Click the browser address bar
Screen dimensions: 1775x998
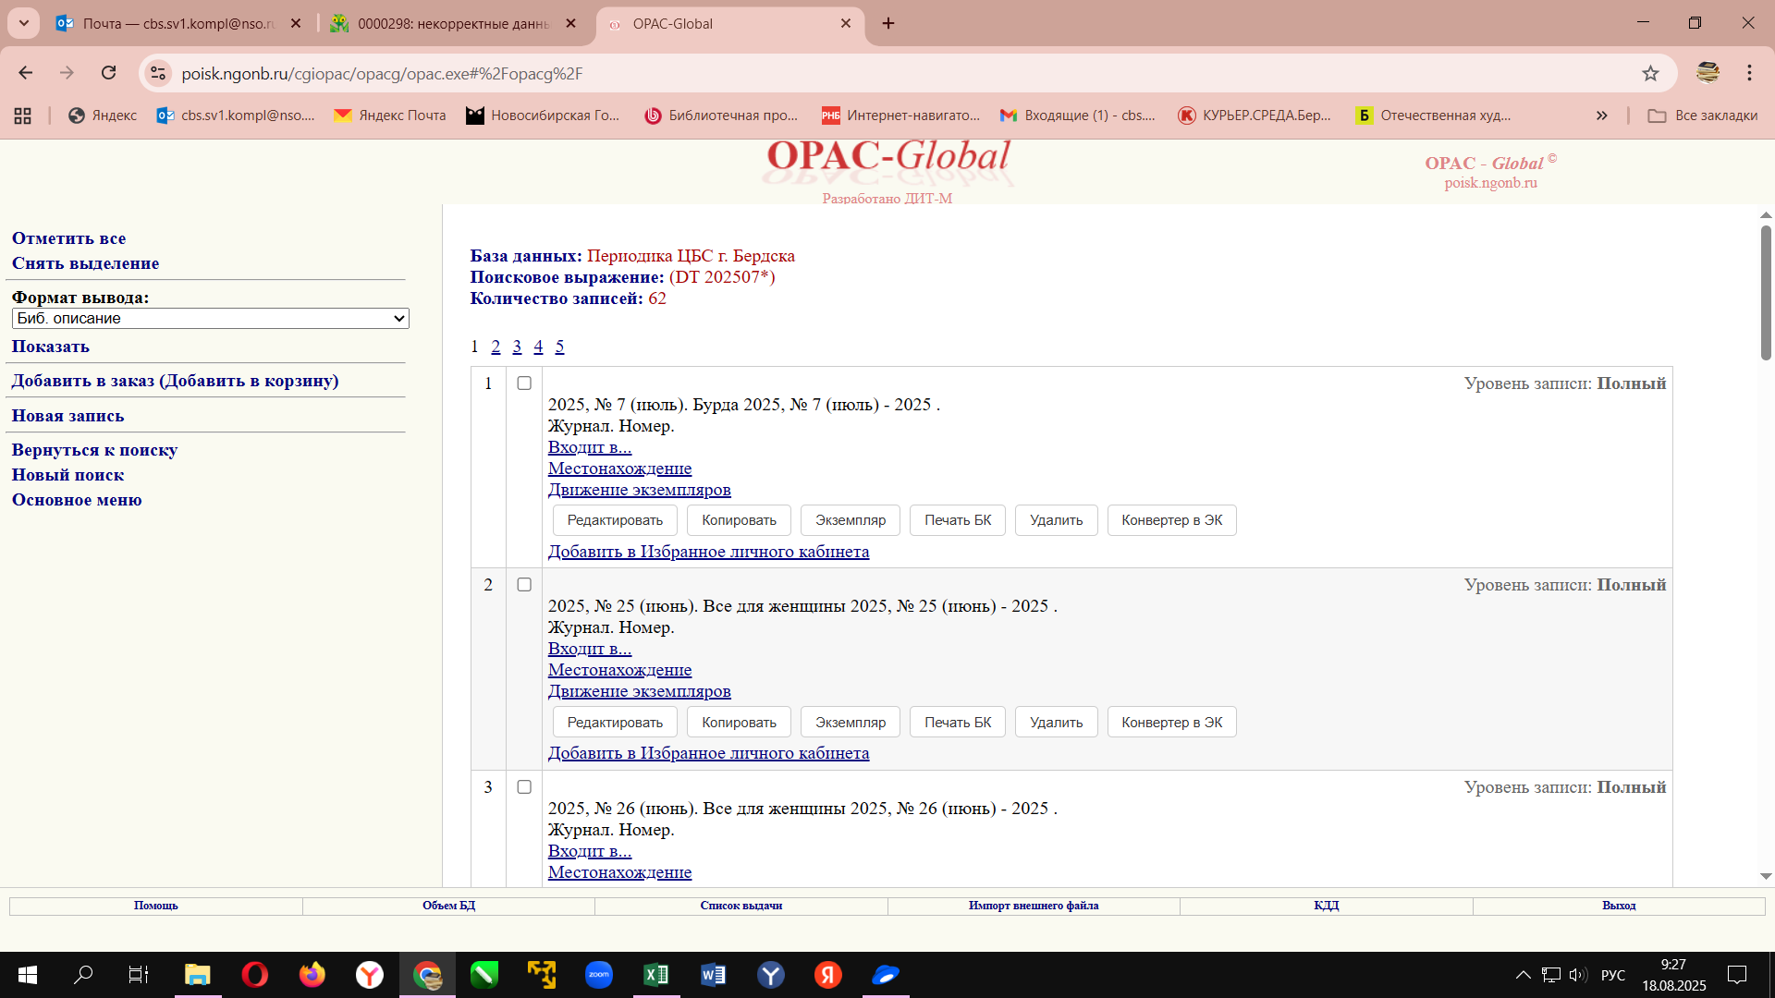[x=832, y=73]
